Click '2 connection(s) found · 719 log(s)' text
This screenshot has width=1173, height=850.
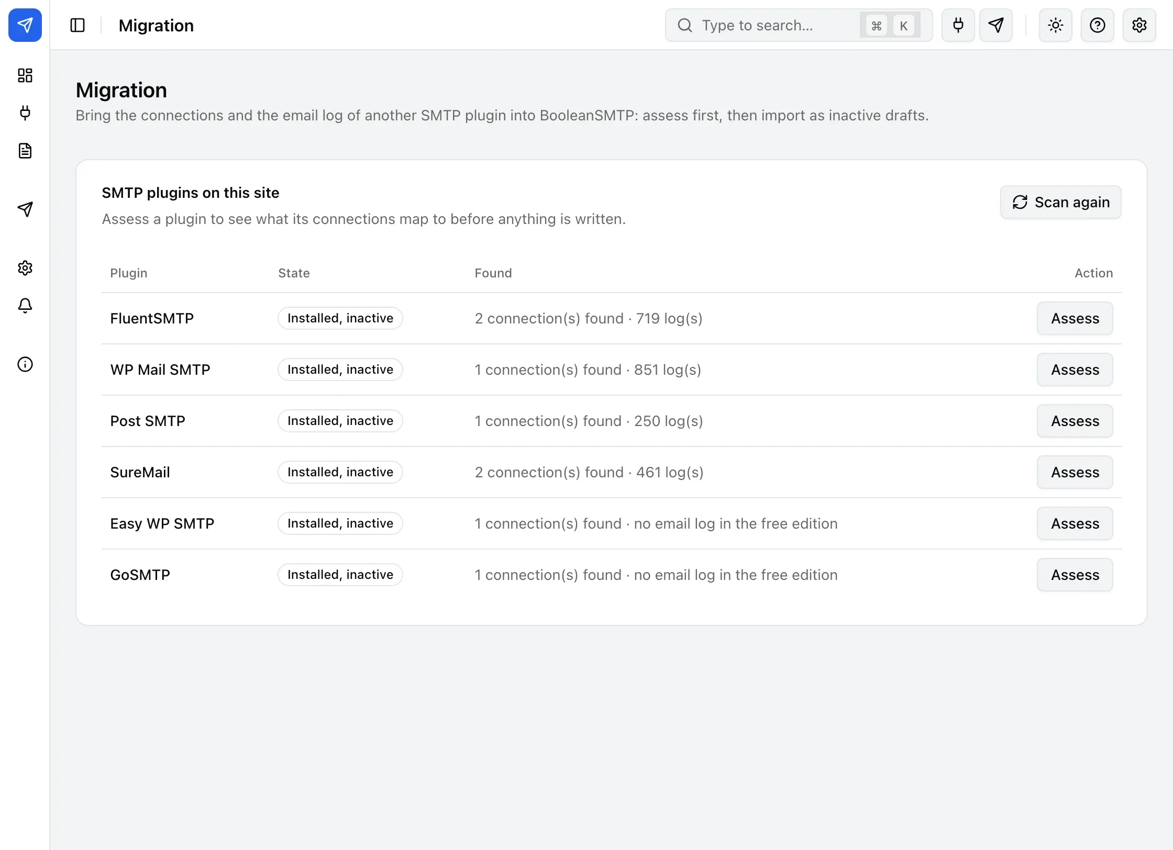click(x=589, y=318)
